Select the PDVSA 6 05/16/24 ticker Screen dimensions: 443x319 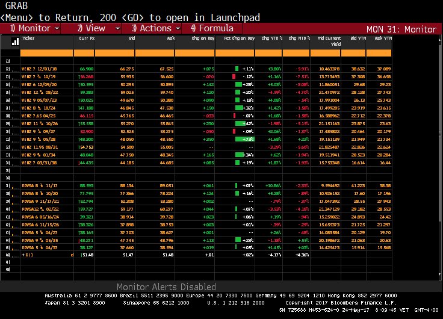tap(41, 217)
